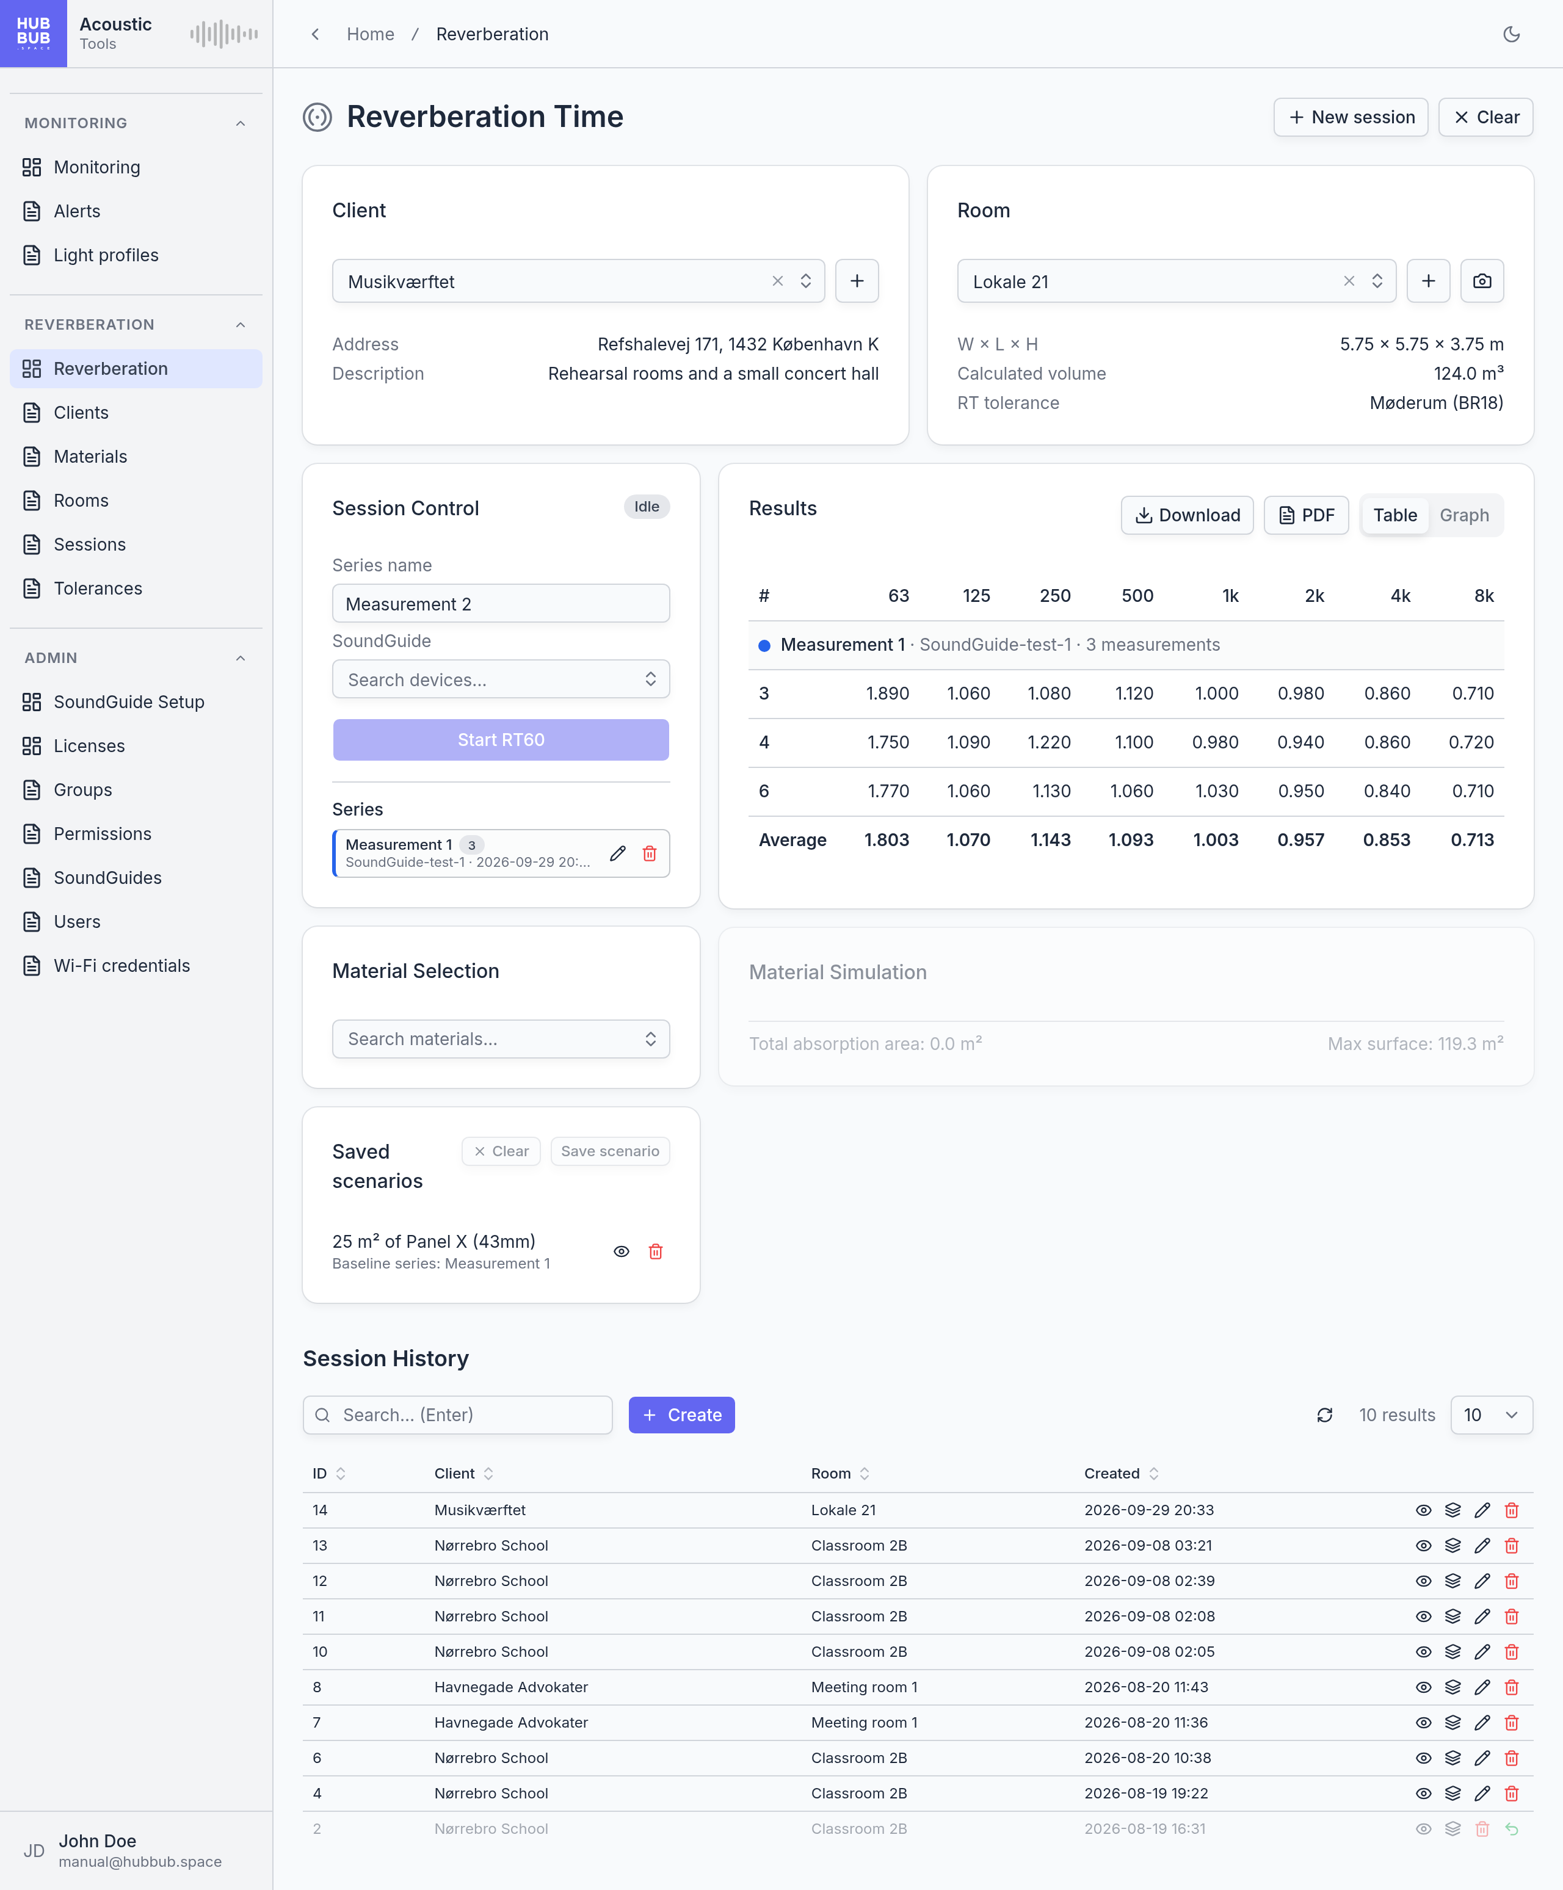The width and height of the screenshot is (1563, 1890).
Task: Collapse the Monitoring sidebar section
Action: click(241, 123)
